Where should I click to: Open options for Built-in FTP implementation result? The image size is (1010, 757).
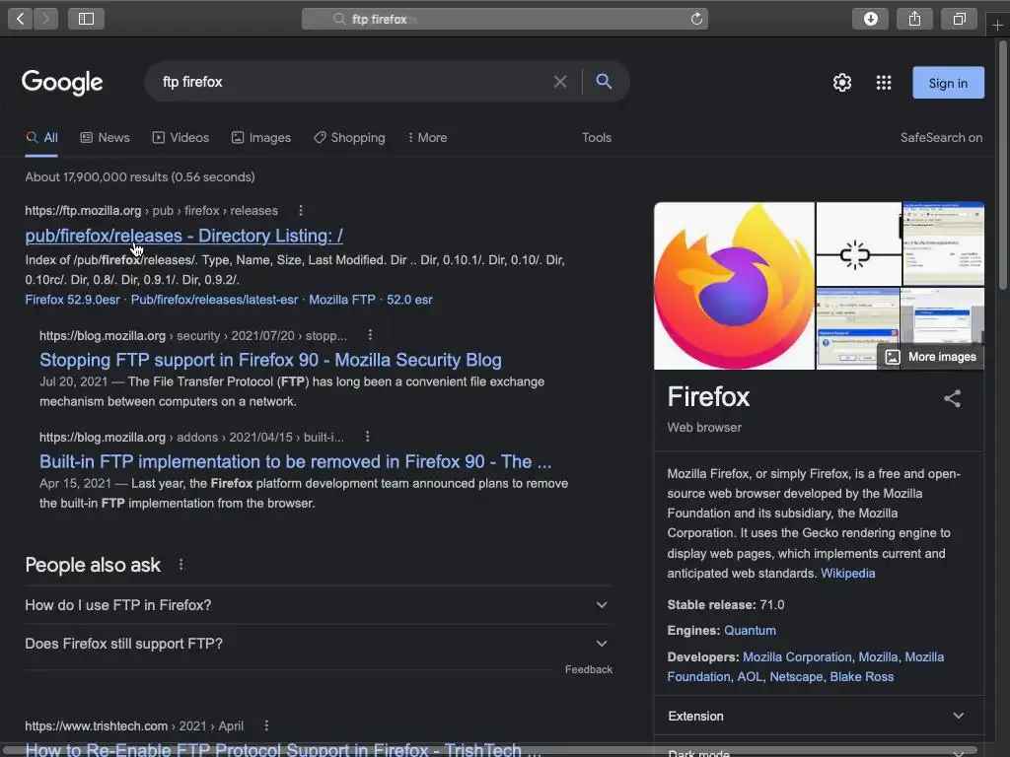click(x=367, y=437)
